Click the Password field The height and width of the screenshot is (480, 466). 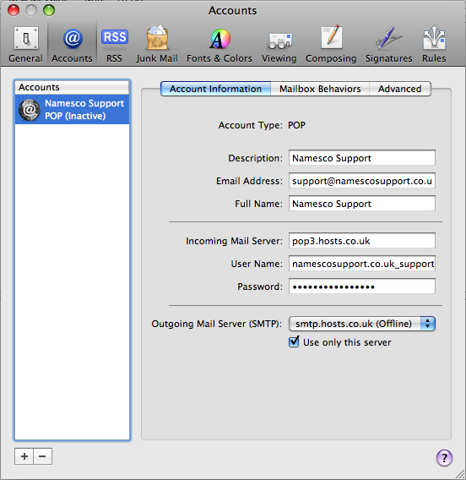click(362, 286)
